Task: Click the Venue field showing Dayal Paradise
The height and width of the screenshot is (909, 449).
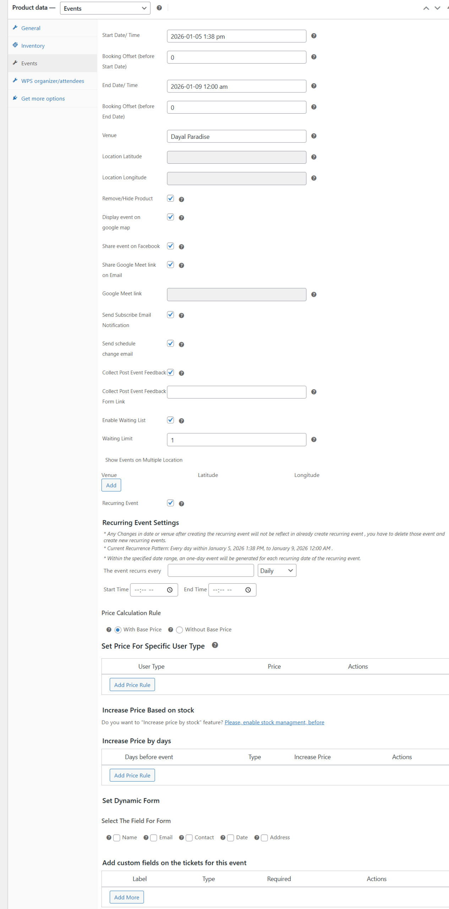Action: (x=236, y=136)
